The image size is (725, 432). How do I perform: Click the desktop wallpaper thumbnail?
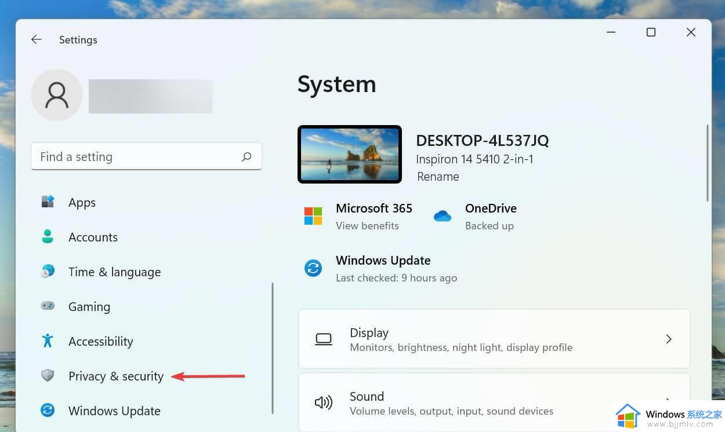click(x=350, y=154)
